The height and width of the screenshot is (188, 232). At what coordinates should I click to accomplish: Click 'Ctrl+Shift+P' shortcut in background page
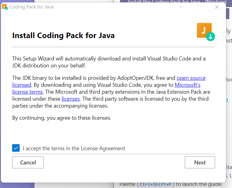coord(155,184)
